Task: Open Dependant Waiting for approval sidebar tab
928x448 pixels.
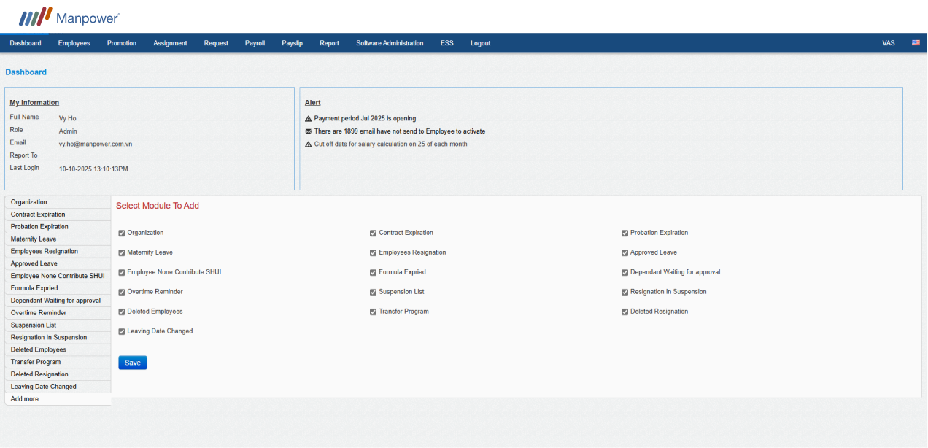Action: coord(58,301)
